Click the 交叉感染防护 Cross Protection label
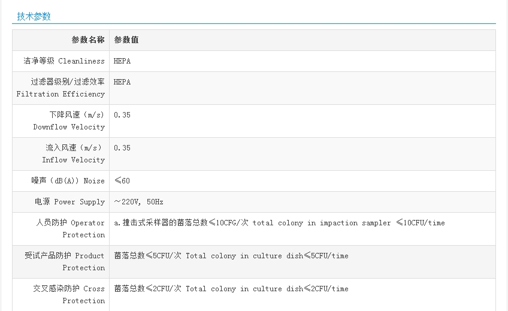Viewport: 508px width, 311px height. tap(69, 295)
